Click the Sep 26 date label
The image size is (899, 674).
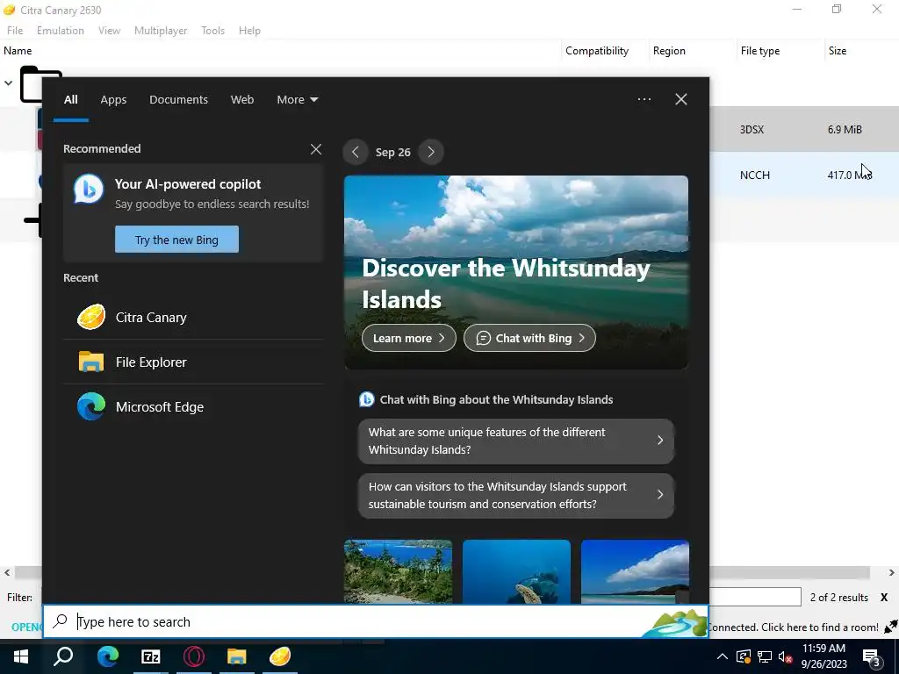[x=392, y=153]
